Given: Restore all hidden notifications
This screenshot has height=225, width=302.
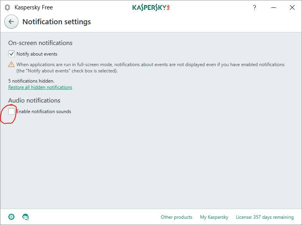Looking at the screenshot, I should 40,87.
